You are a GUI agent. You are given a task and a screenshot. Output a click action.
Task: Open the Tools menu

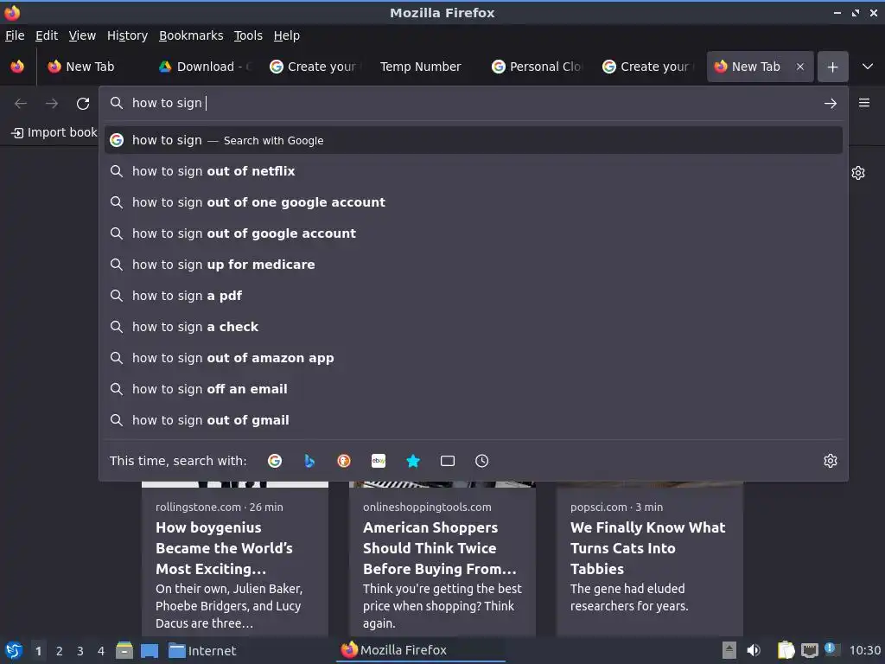pos(248,35)
